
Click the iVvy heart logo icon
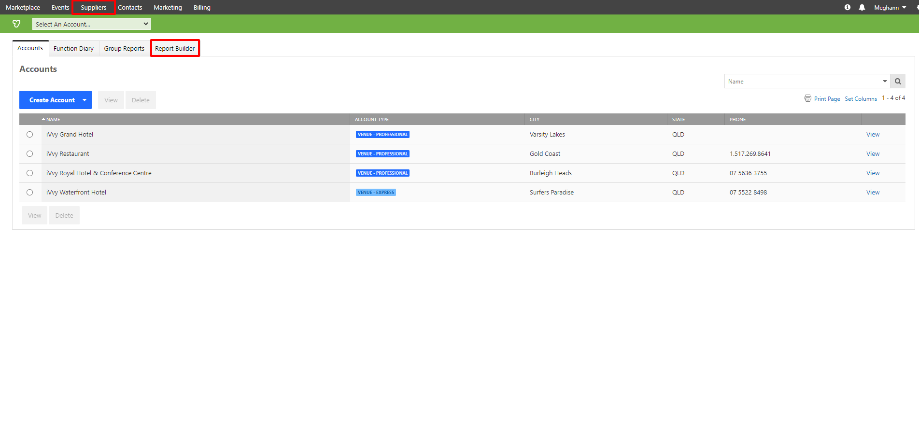click(16, 24)
